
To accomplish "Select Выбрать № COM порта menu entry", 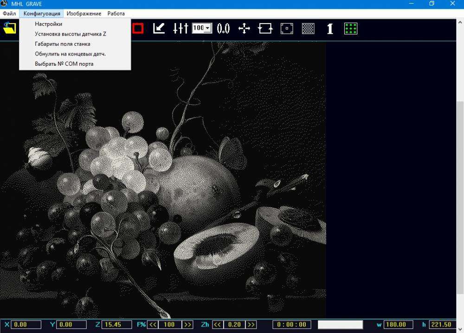I will pyautogui.click(x=64, y=64).
